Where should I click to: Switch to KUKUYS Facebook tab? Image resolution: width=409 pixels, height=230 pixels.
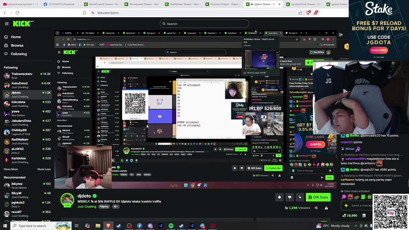61,4
